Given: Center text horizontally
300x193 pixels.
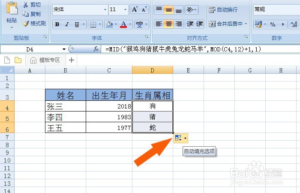Looking at the screenshot, I should coord(168,24).
